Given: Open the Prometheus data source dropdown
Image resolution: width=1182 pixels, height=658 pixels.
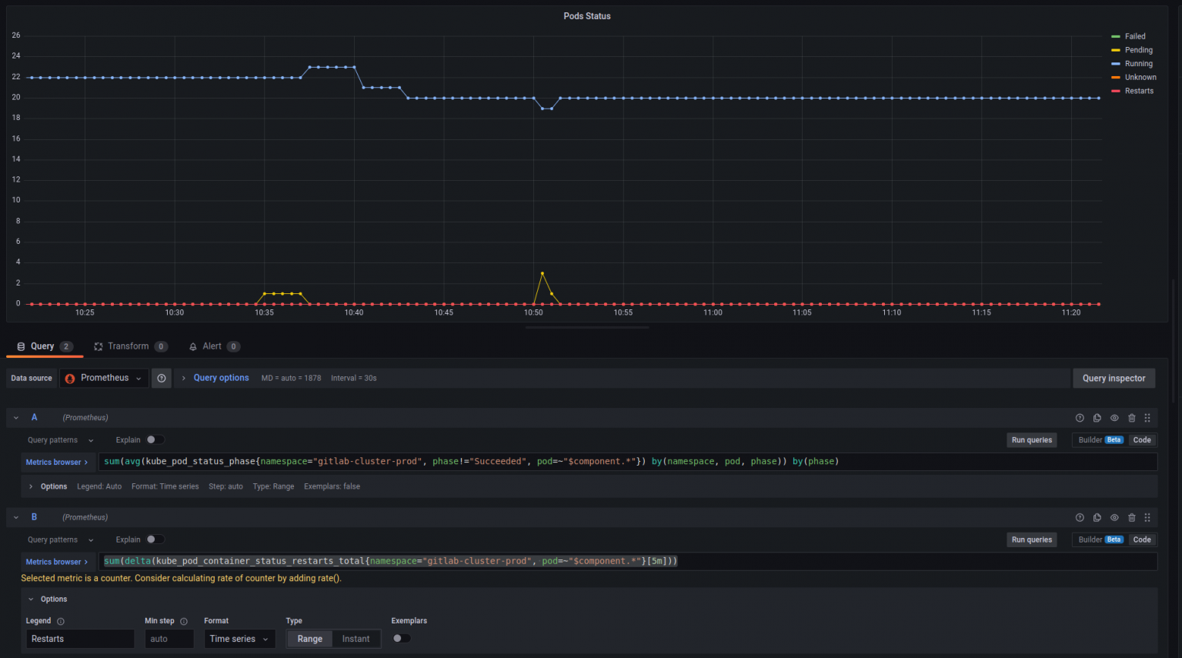Looking at the screenshot, I should coord(104,378).
